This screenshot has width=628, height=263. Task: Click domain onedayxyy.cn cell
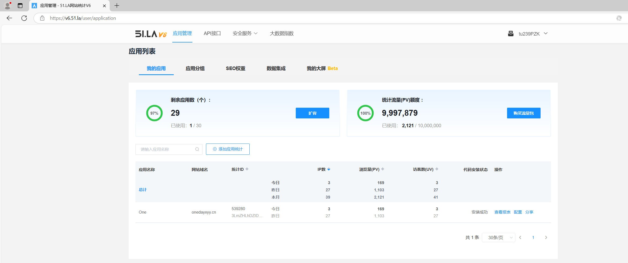pyautogui.click(x=204, y=212)
